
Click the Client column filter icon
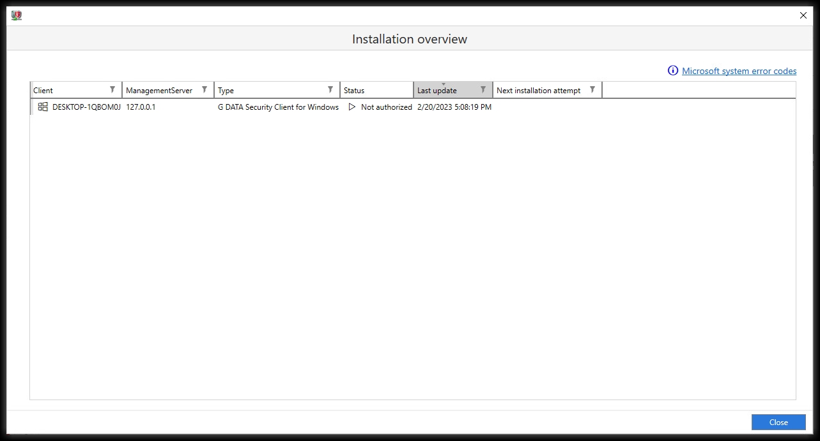click(x=112, y=90)
